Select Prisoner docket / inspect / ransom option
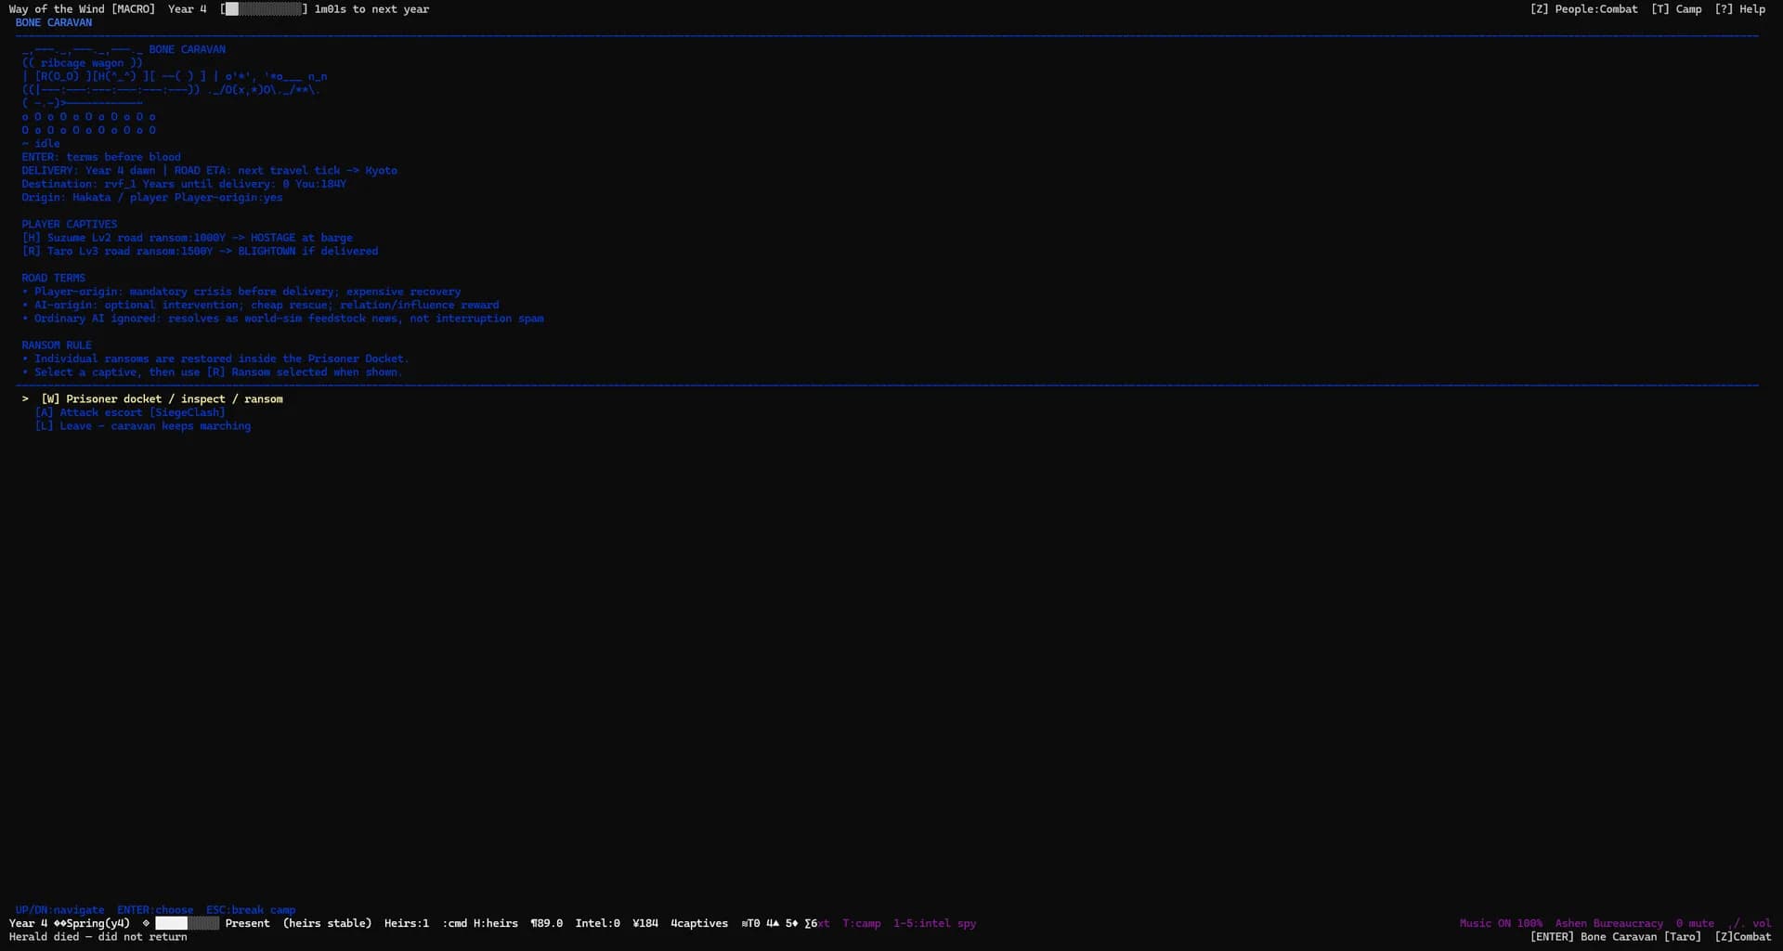1783x951 pixels. pyautogui.click(x=162, y=399)
